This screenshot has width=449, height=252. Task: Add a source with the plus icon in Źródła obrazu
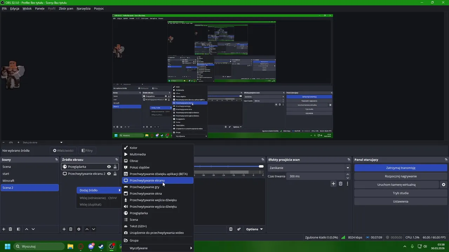[64, 229]
